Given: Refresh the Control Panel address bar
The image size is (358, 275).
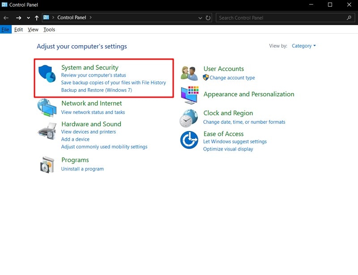Looking at the screenshot, I should click(208, 18).
